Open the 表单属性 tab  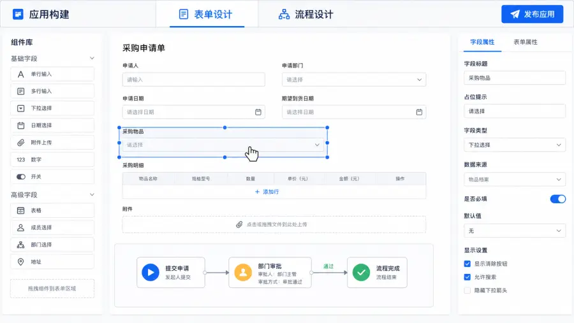click(x=526, y=42)
